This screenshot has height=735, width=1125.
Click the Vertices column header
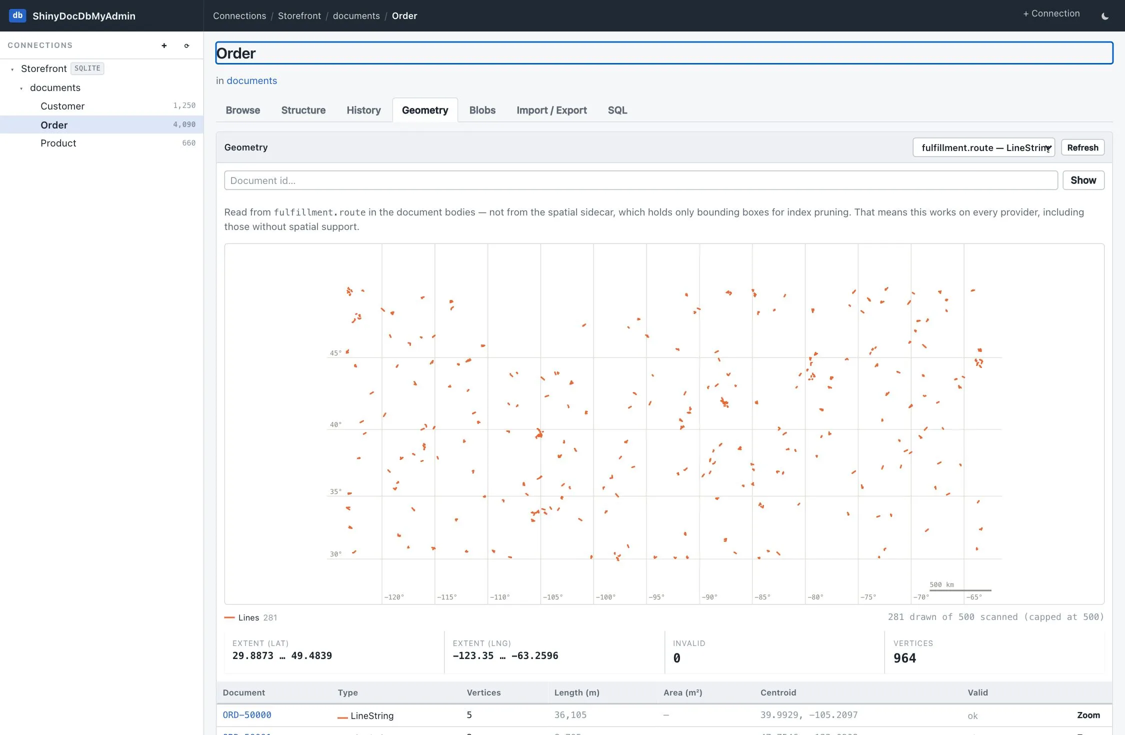coord(483,692)
